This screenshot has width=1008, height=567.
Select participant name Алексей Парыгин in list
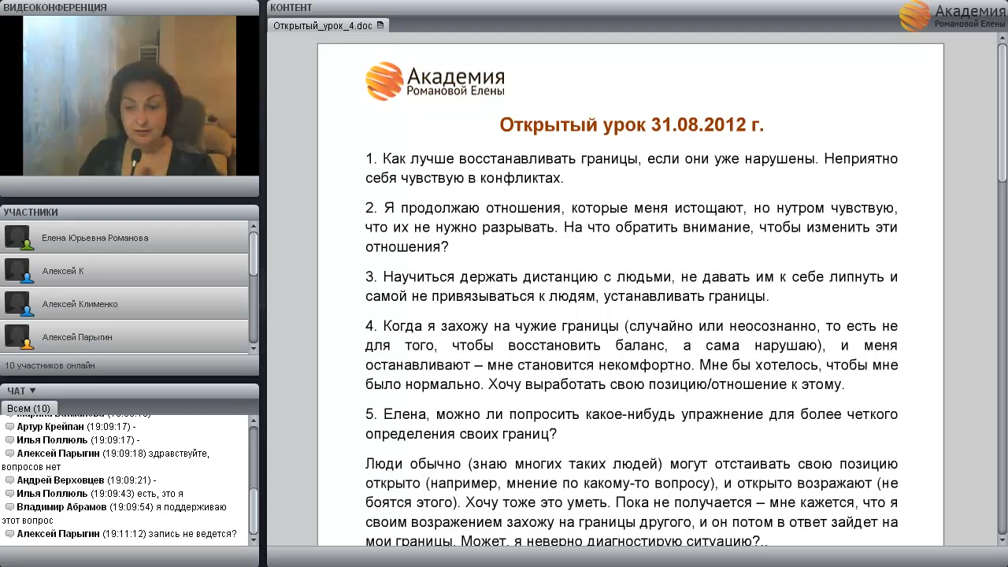coord(77,337)
